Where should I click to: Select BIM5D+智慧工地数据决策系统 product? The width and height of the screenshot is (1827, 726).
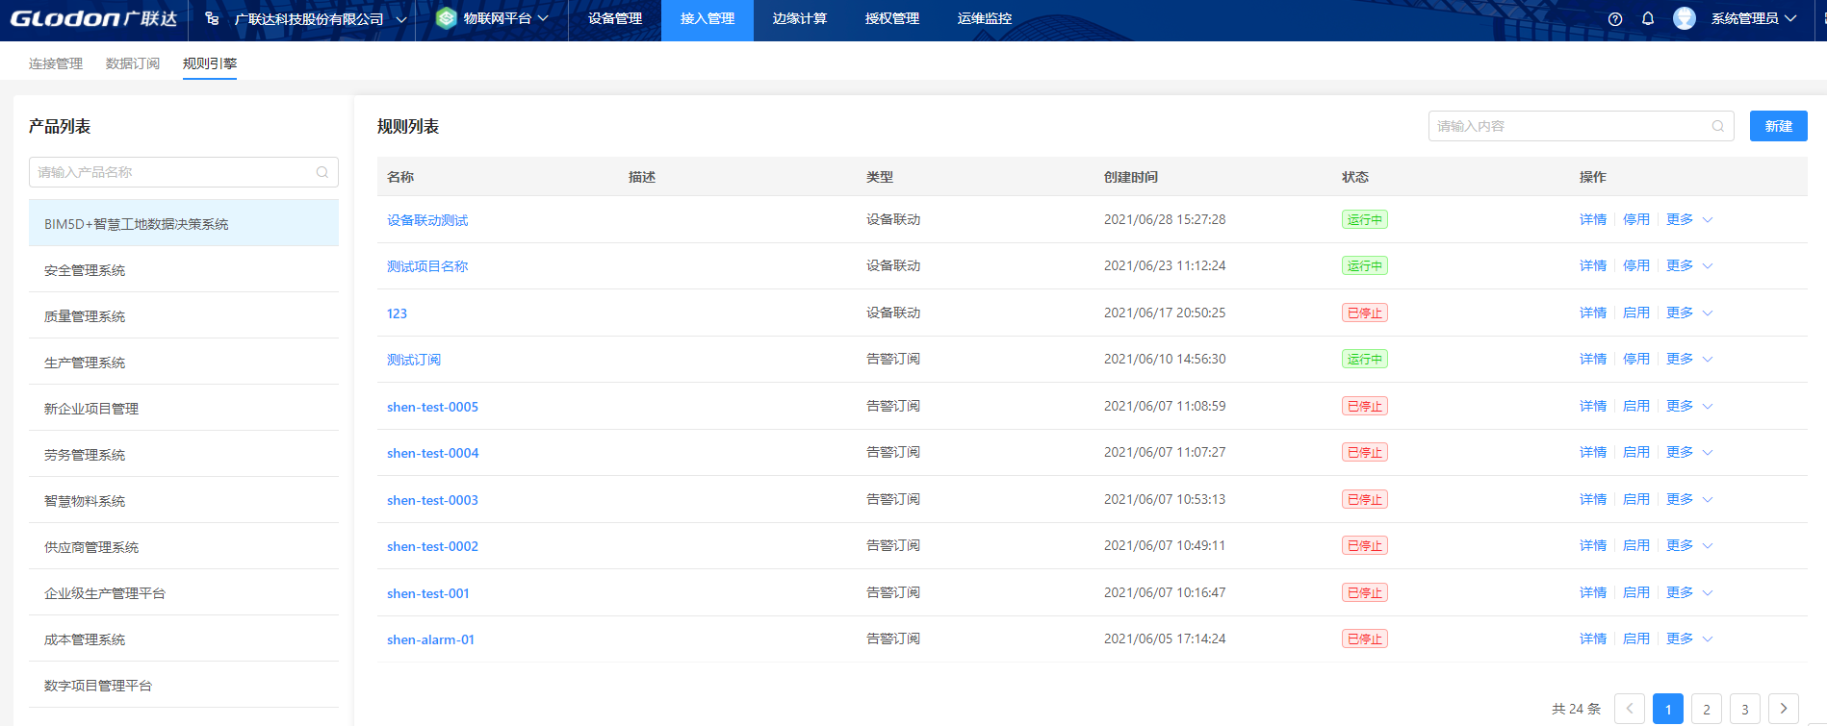click(x=184, y=223)
